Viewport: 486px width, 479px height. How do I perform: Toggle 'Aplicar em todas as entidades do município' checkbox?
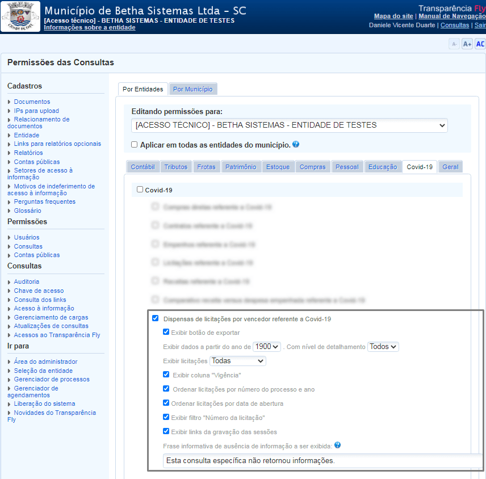(135, 145)
